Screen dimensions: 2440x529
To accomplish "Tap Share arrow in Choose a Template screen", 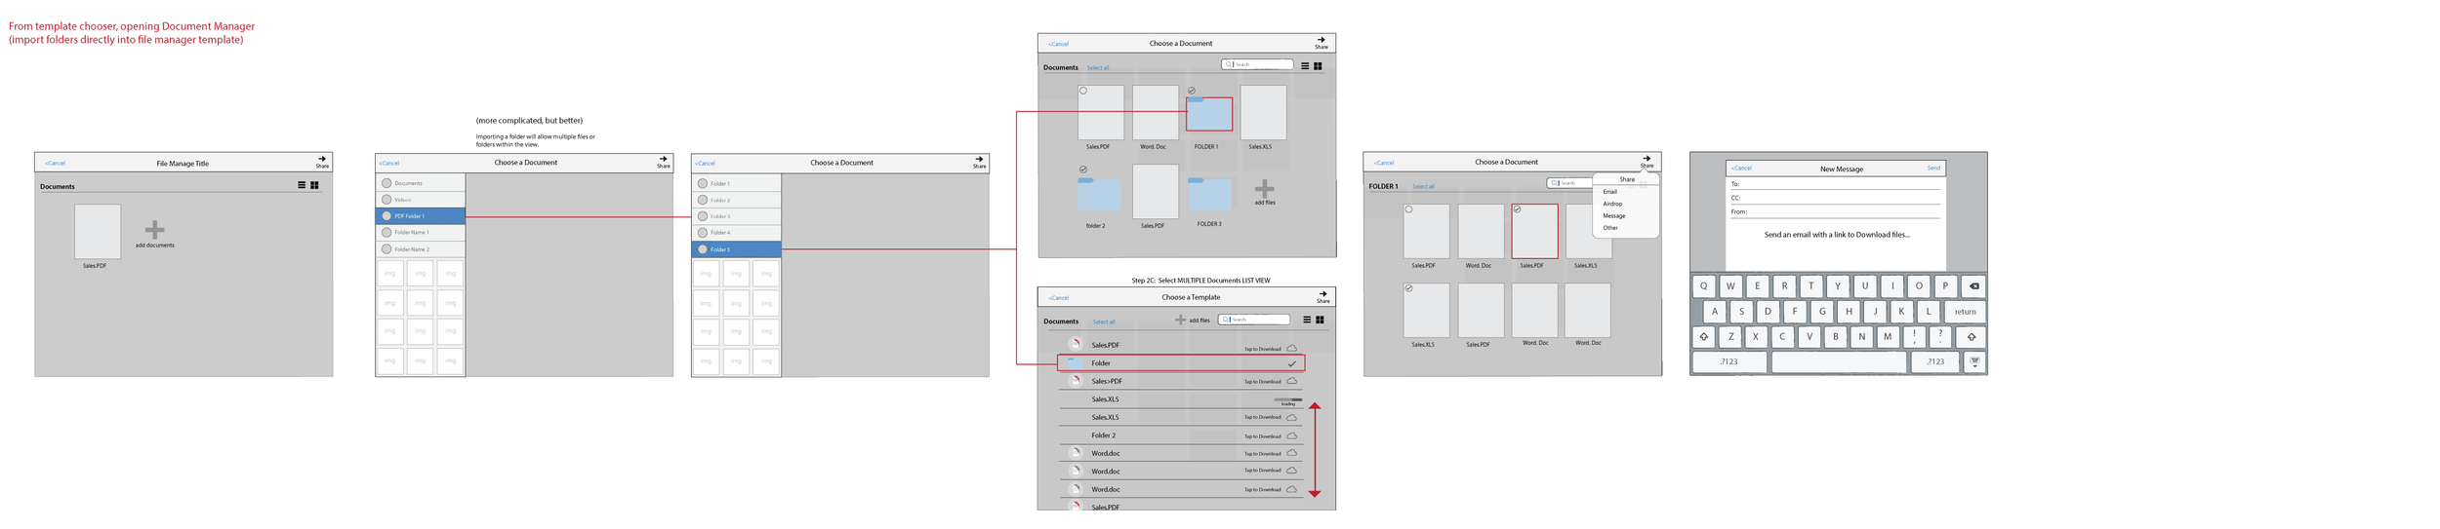I will (x=1322, y=296).
